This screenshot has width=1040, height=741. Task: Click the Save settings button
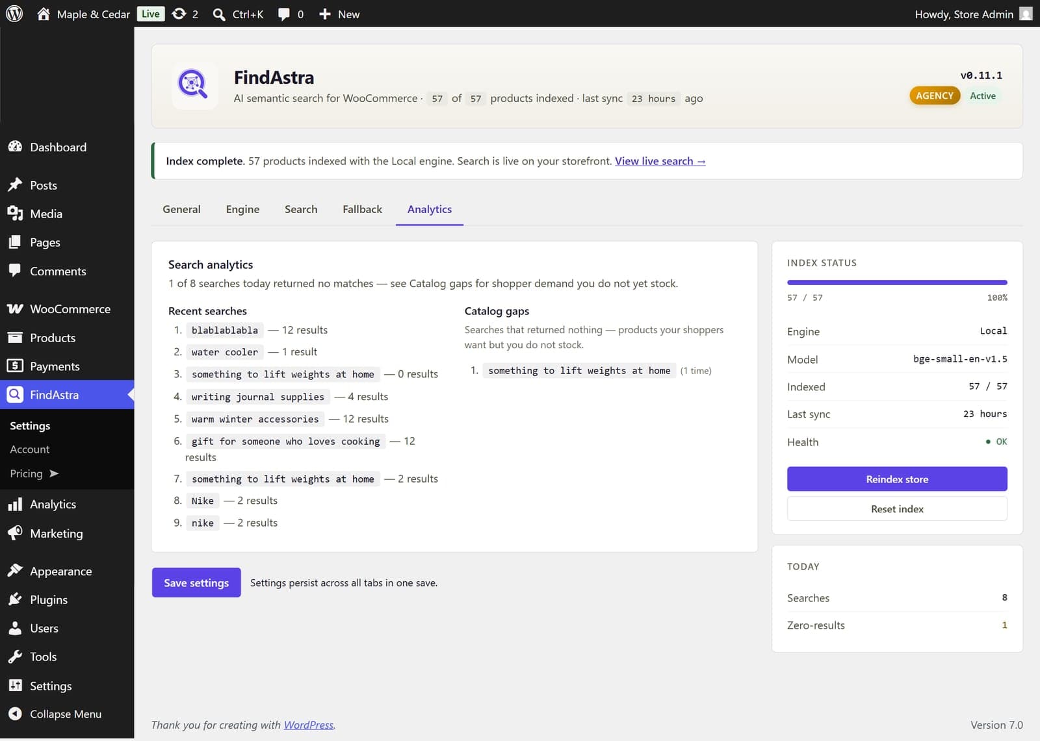point(196,583)
